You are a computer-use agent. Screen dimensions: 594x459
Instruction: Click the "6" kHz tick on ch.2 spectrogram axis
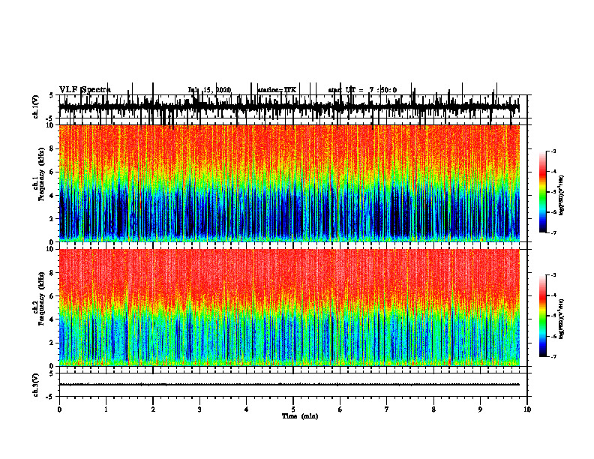[x=52, y=296]
